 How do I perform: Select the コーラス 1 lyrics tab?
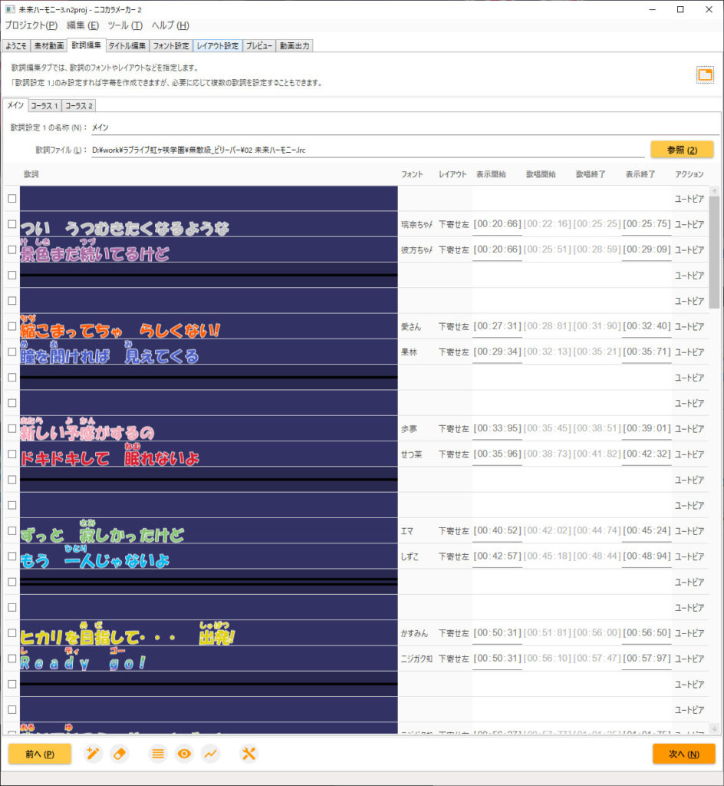click(44, 106)
